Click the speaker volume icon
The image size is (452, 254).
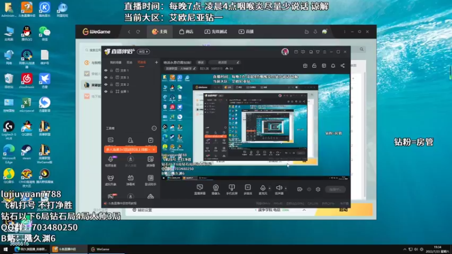coord(279,188)
